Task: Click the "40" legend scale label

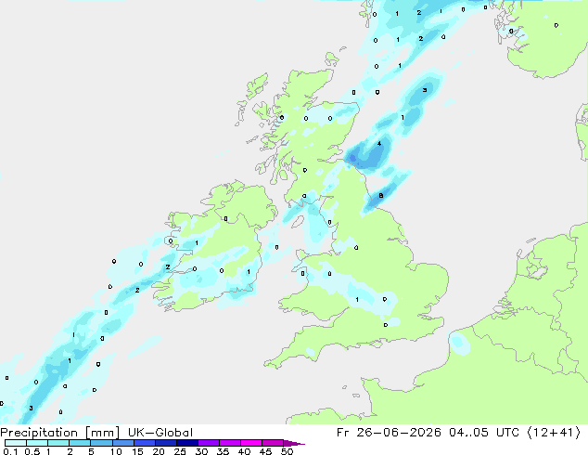Action: point(244,451)
